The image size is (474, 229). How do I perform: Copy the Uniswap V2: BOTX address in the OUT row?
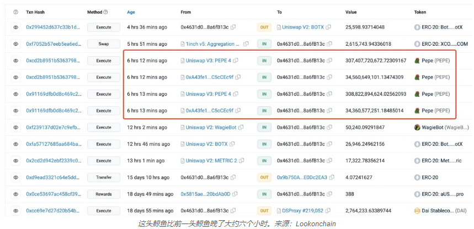coord(328,27)
